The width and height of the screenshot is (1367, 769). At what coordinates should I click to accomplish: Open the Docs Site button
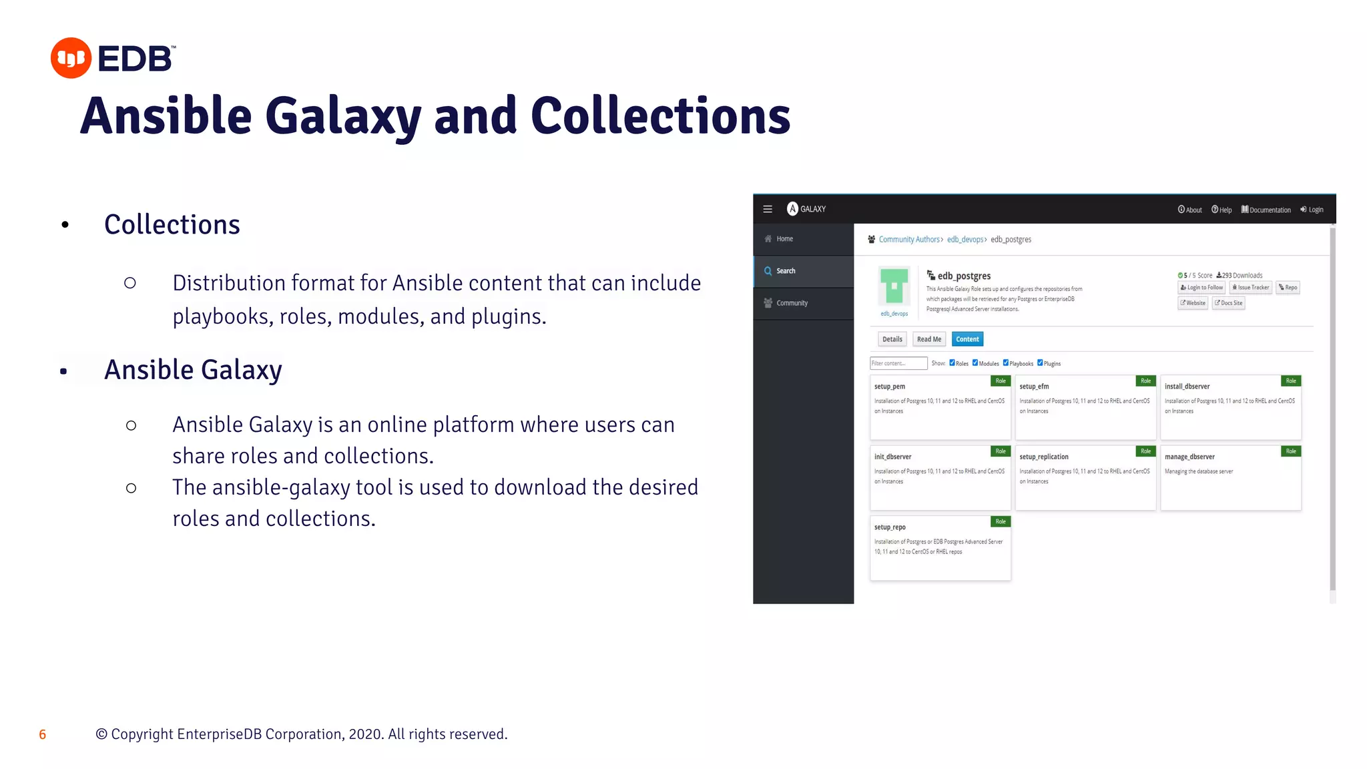click(x=1228, y=303)
